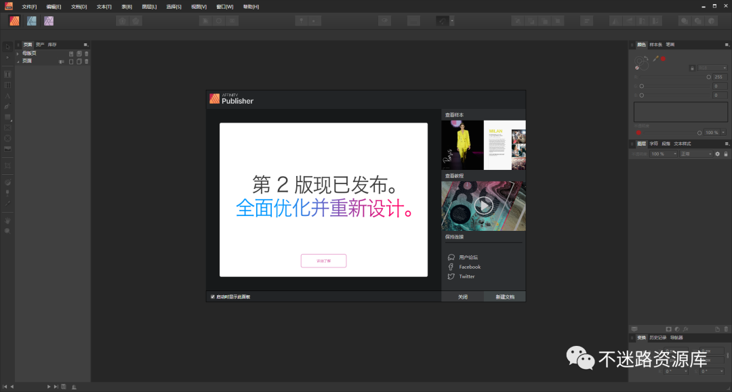Select the Fill gradient tool

pos(7,182)
